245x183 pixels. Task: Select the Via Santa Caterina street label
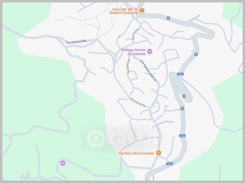[x=148, y=70]
